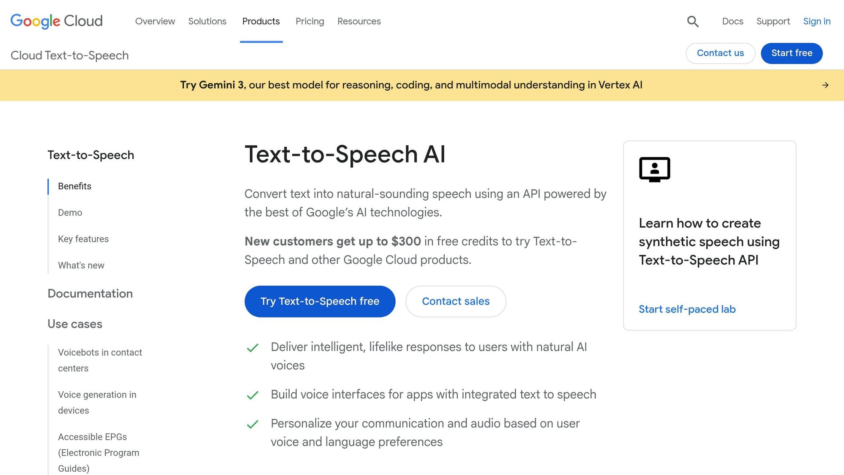Click the Sign in link
Viewport: 844px width, 475px height.
[816, 21]
